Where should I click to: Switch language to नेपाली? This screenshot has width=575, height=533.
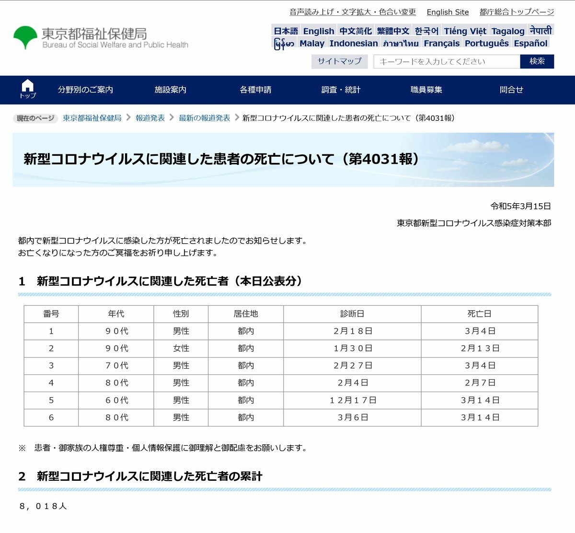pos(540,31)
